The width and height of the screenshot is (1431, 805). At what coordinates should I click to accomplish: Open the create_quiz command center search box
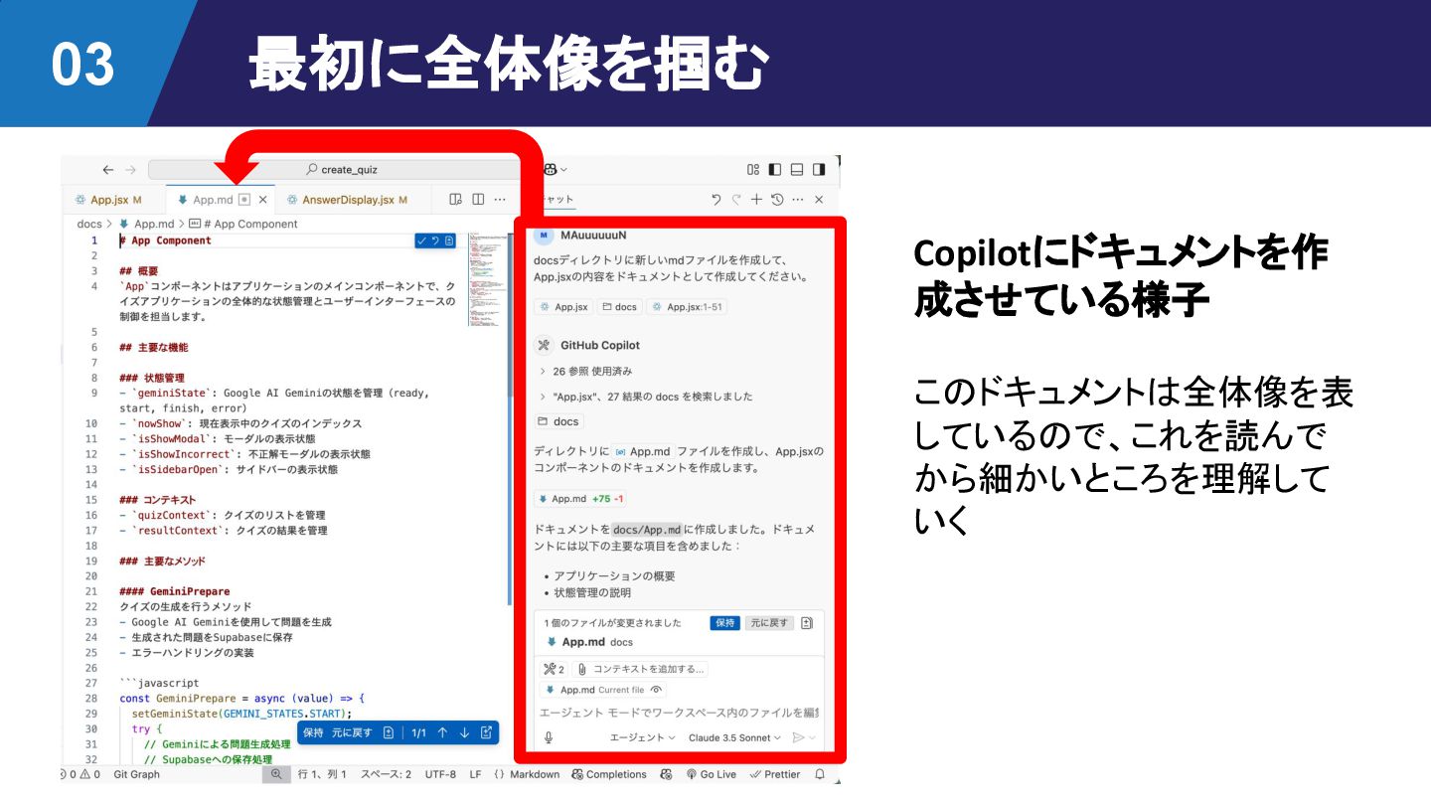click(342, 170)
